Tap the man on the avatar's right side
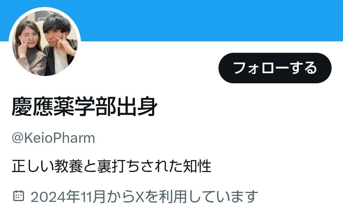 click(60, 44)
